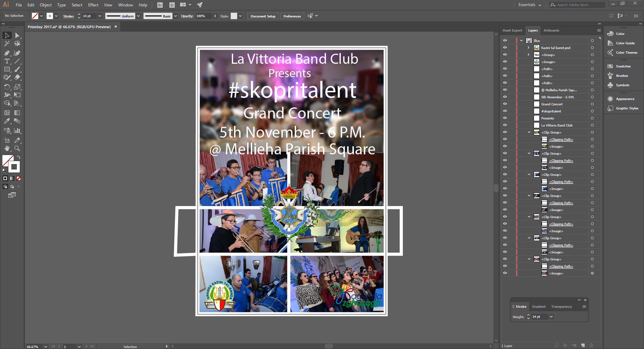The image size is (644, 349).
Task: Expand the Kazini tal banet.psd sublayer
Action: click(x=529, y=48)
